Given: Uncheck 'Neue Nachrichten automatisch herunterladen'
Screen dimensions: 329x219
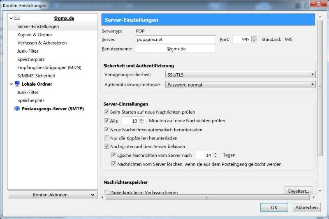Looking at the screenshot, I should coord(107,130).
